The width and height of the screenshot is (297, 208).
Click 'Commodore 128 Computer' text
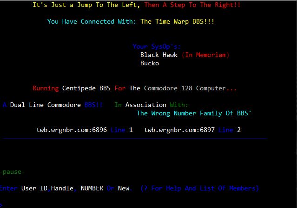click(185, 88)
